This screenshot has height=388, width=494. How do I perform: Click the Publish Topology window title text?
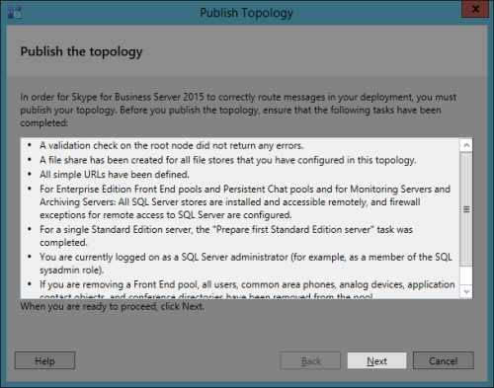click(246, 13)
